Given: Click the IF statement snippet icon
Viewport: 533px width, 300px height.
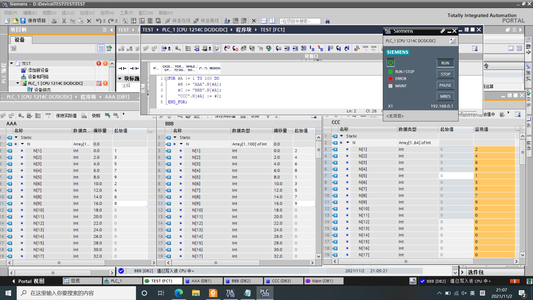Looking at the screenshot, I should coord(156,68).
